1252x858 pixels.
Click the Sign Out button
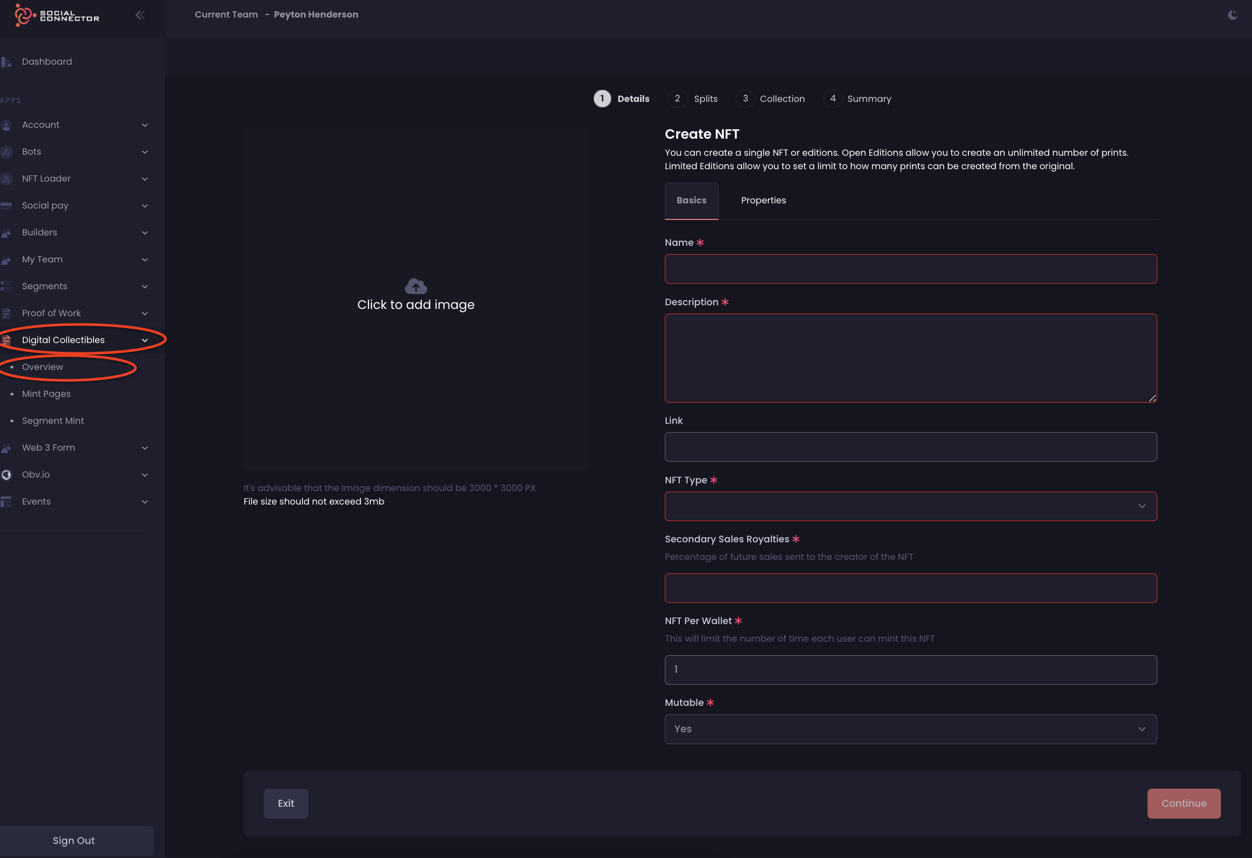74,840
